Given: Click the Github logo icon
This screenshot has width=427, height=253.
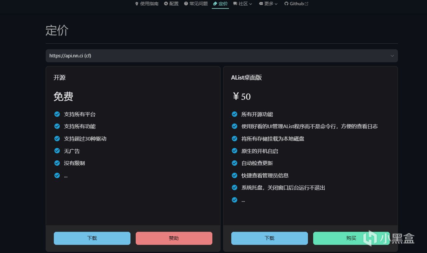Looking at the screenshot, I should (286, 4).
